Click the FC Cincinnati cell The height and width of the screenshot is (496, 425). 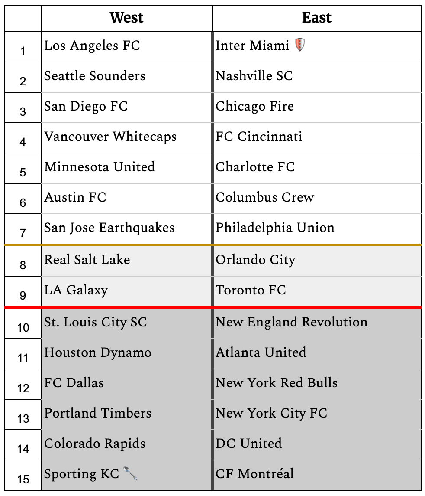tap(259, 137)
